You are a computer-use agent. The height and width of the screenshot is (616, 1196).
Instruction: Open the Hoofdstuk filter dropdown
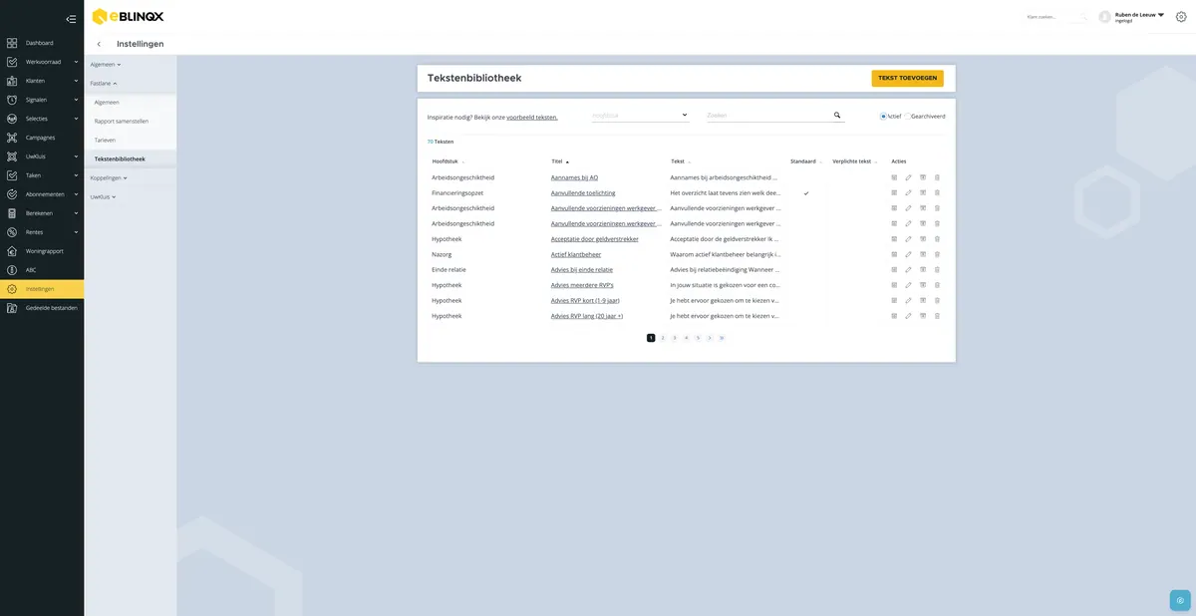tap(640, 116)
